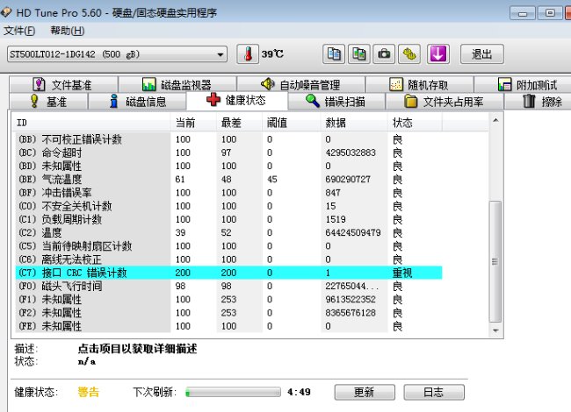Click the thermometer temperature icon
Image resolution: width=571 pixels, height=412 pixels.
248,54
